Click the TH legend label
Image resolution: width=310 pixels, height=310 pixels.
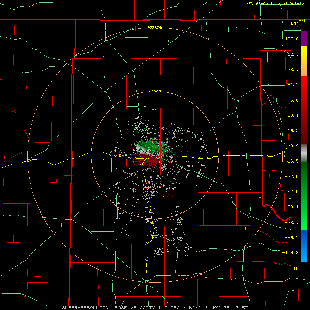296,268
